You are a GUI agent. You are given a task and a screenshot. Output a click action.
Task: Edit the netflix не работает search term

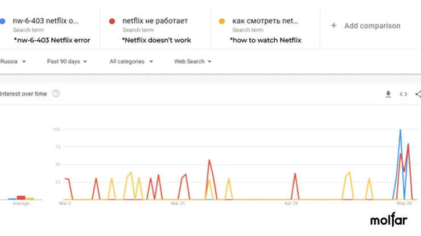coord(155,21)
